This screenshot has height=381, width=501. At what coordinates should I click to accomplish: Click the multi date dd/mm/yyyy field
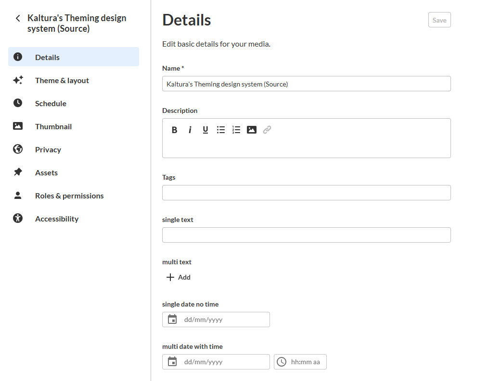pos(216,362)
